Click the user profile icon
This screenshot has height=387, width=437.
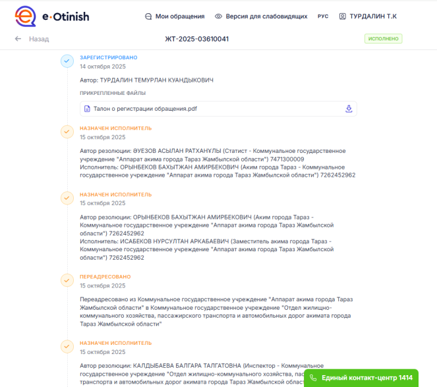[x=342, y=16]
